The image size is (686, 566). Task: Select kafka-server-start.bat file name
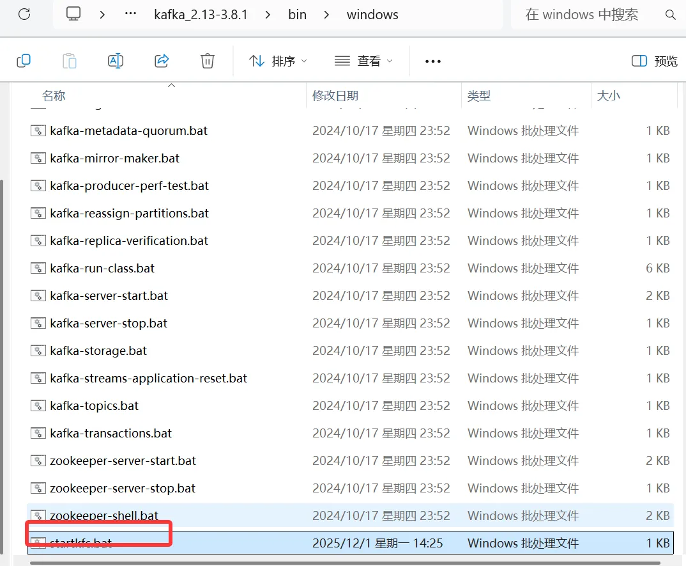pos(109,295)
